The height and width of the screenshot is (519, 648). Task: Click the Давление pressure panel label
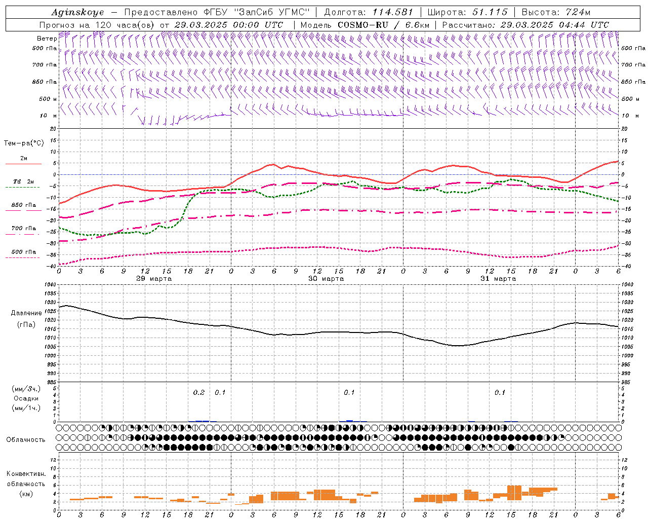(x=26, y=313)
